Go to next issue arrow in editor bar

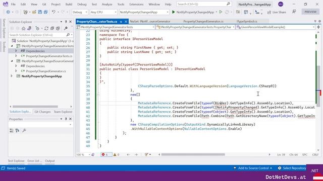pyautogui.click(x=136, y=154)
